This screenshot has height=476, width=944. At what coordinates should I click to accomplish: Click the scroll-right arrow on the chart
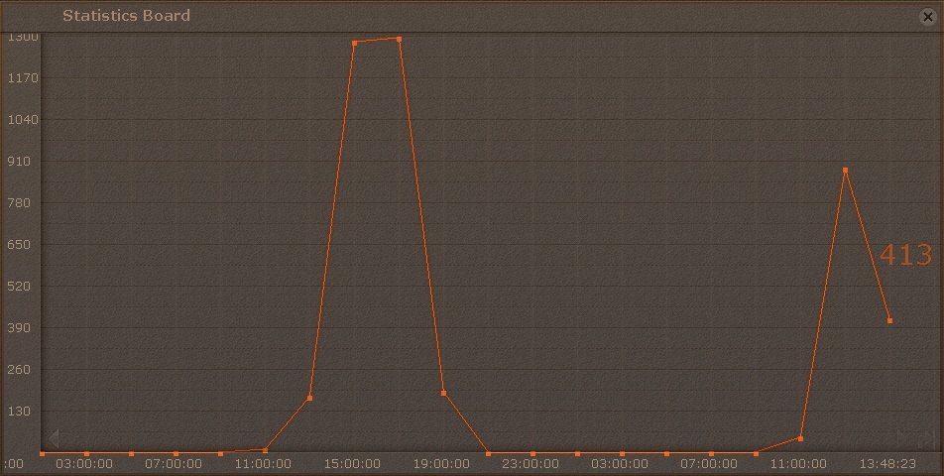point(902,437)
